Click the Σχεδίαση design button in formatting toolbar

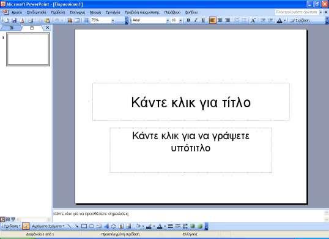click(300, 20)
